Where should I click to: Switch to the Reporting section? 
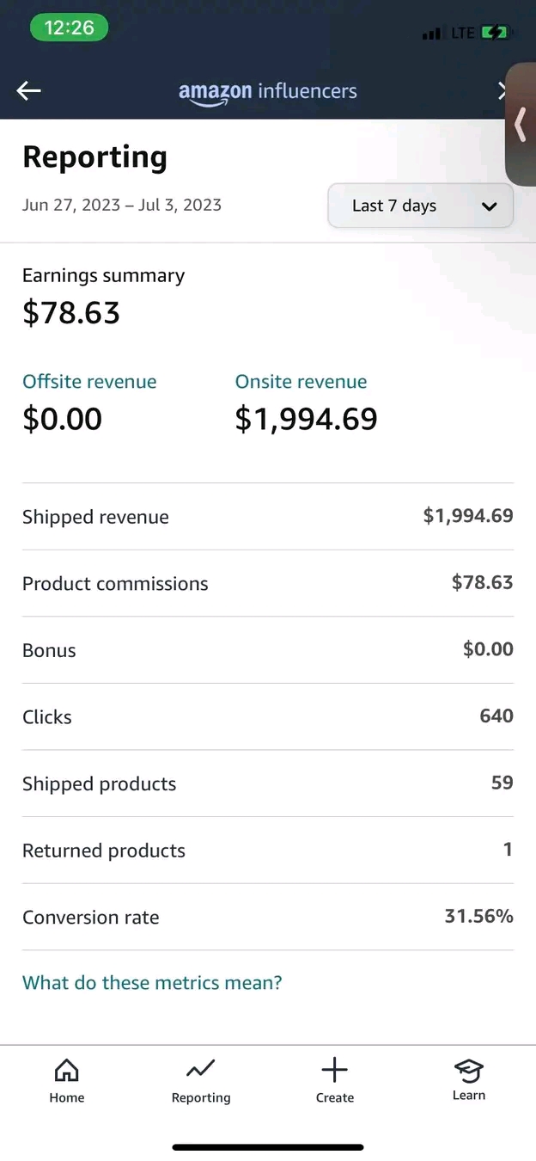(x=200, y=1079)
